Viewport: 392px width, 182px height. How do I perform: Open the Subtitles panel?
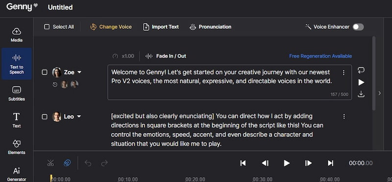coord(17,93)
